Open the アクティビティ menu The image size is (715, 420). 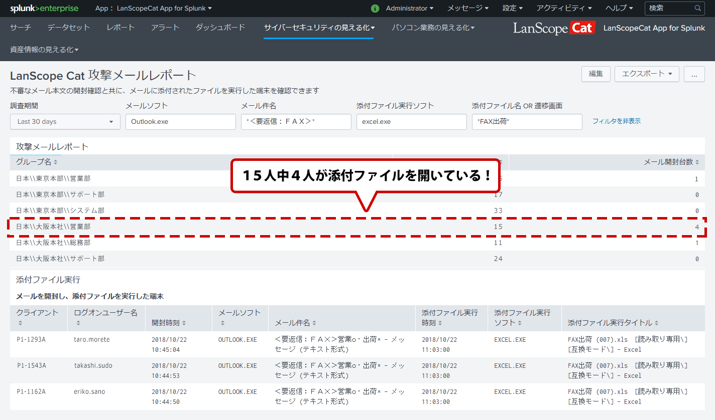click(x=564, y=9)
